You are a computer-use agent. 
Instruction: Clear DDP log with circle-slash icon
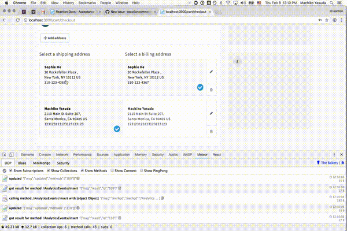[5, 171]
